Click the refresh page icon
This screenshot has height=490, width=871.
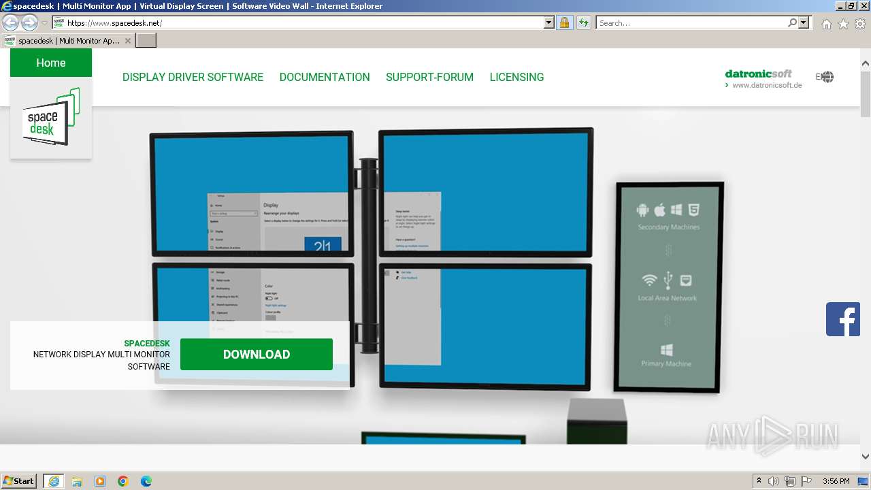click(583, 22)
